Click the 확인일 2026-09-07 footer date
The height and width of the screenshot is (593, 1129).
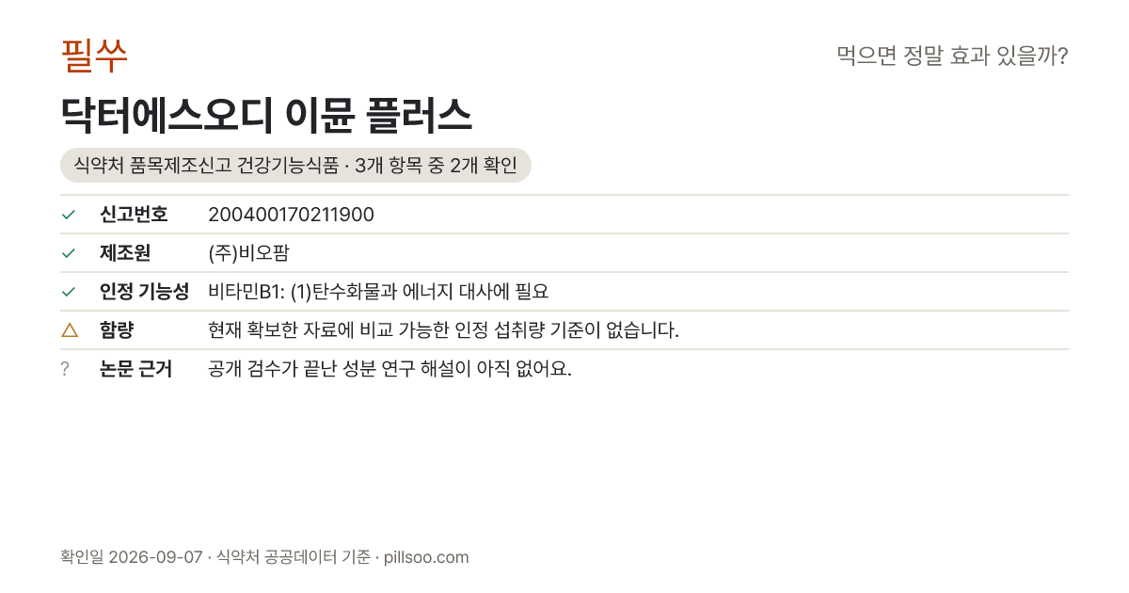click(x=131, y=557)
